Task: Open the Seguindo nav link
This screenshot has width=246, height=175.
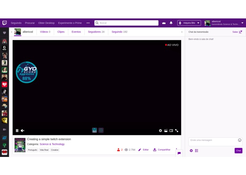Action: click(x=16, y=23)
